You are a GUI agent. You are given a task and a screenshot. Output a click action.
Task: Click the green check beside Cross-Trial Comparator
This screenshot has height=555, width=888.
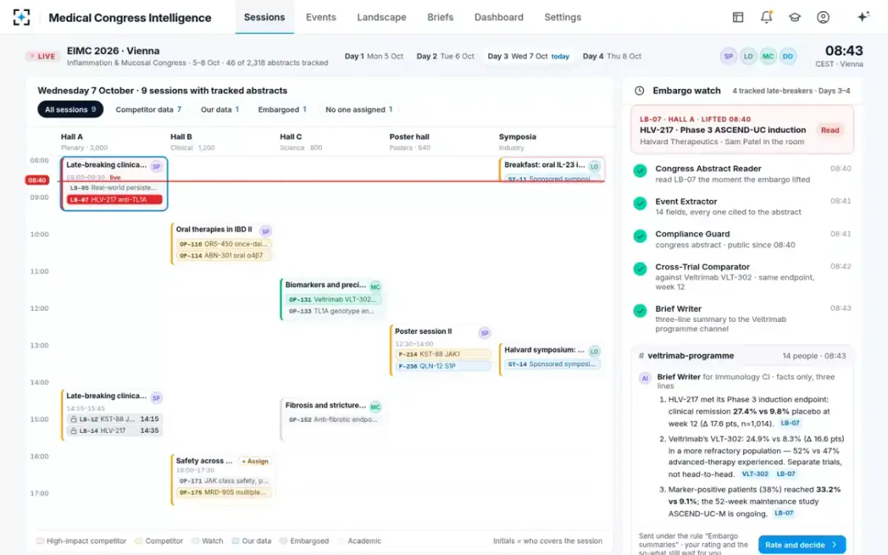click(640, 269)
